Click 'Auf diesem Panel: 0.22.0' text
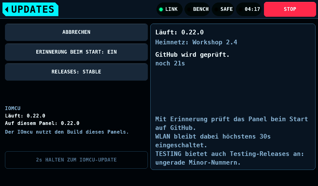This screenshot has width=318, height=186. [42, 123]
